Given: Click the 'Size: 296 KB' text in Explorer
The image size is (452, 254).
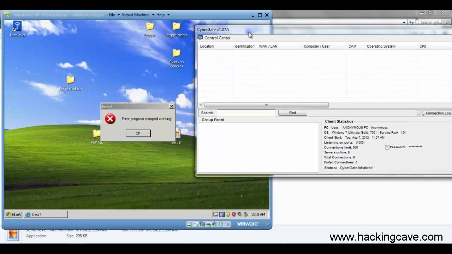Looking at the screenshot, I should (x=77, y=236).
